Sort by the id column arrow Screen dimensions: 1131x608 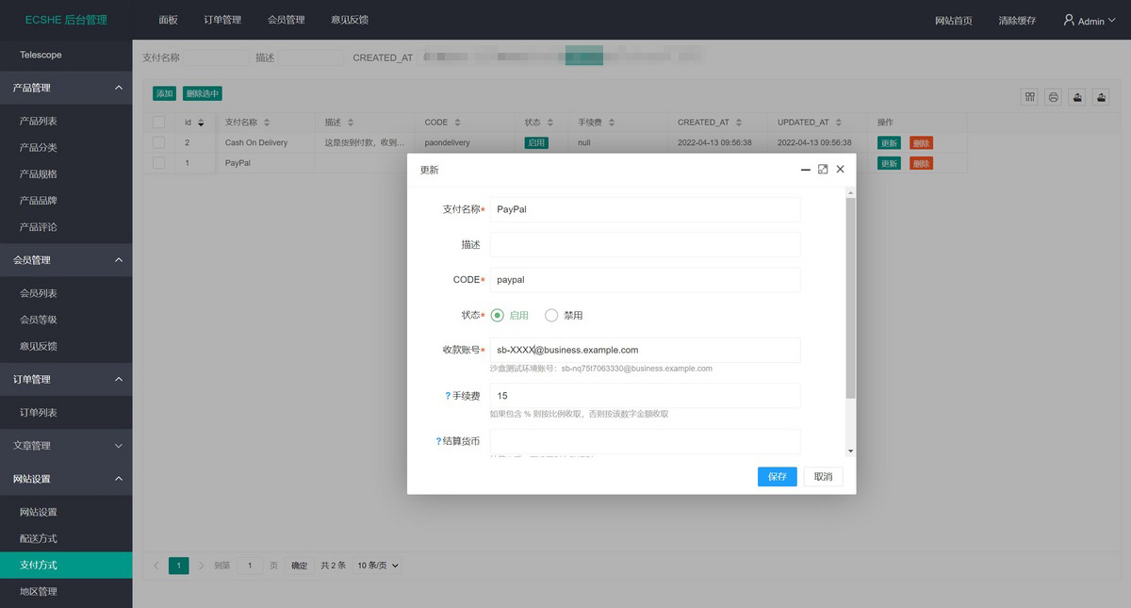201,123
